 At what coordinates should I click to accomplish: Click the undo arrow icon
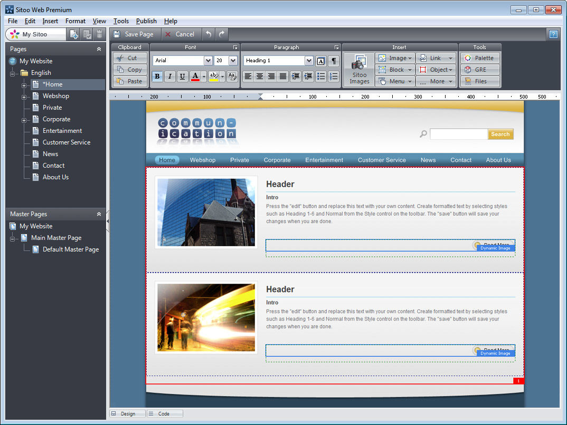209,34
